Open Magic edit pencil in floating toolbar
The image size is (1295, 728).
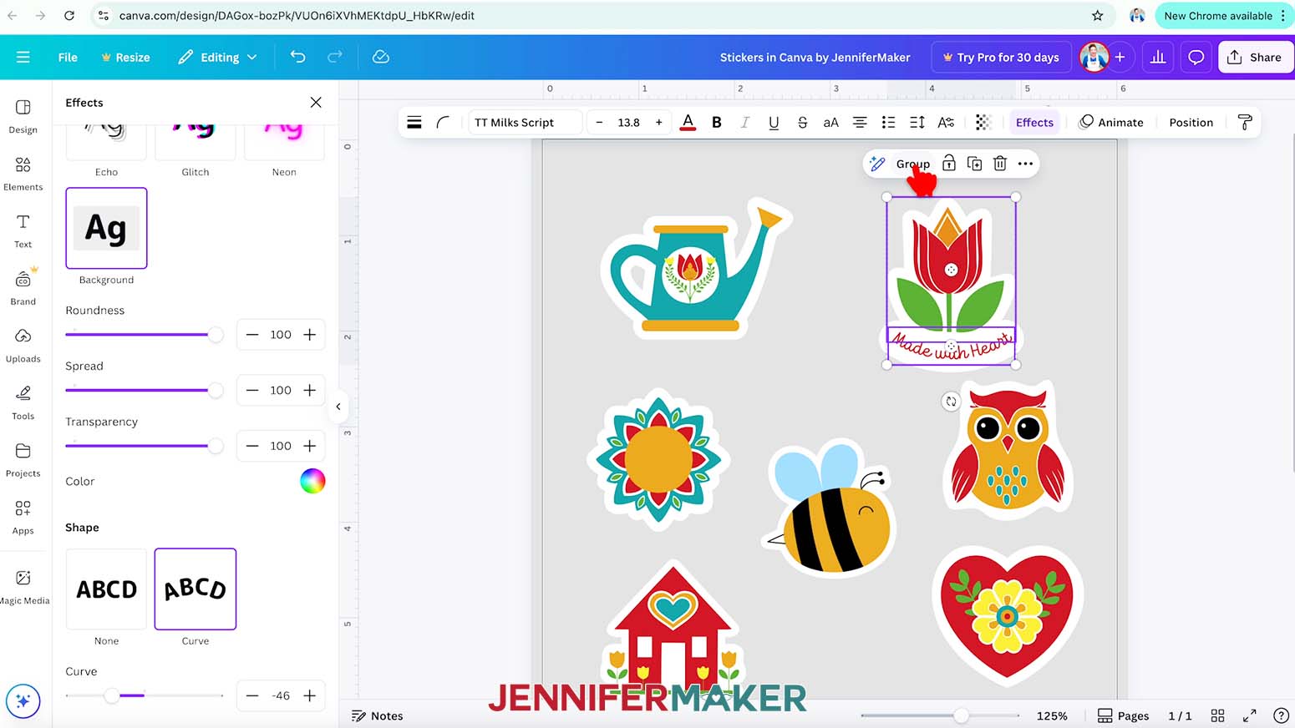(877, 164)
